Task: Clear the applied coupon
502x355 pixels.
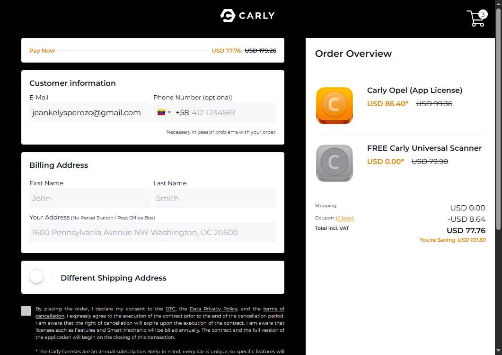Action: point(344,218)
